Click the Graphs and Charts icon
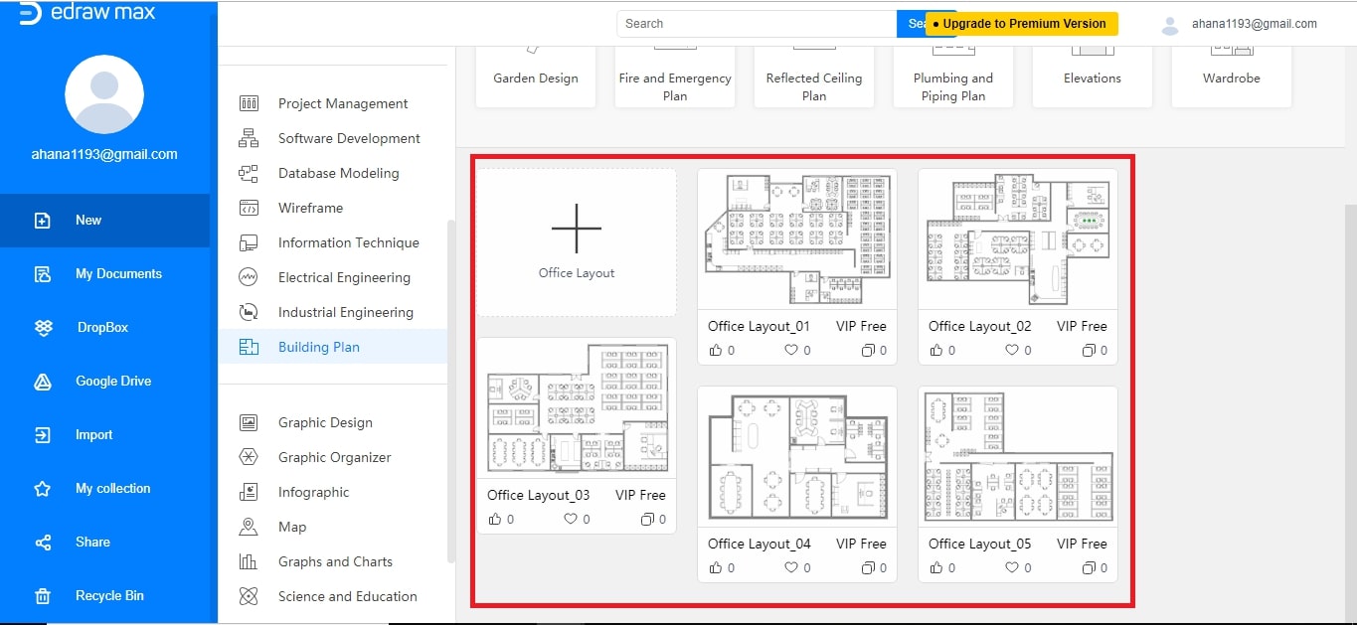Image resolution: width=1357 pixels, height=625 pixels. tap(248, 561)
